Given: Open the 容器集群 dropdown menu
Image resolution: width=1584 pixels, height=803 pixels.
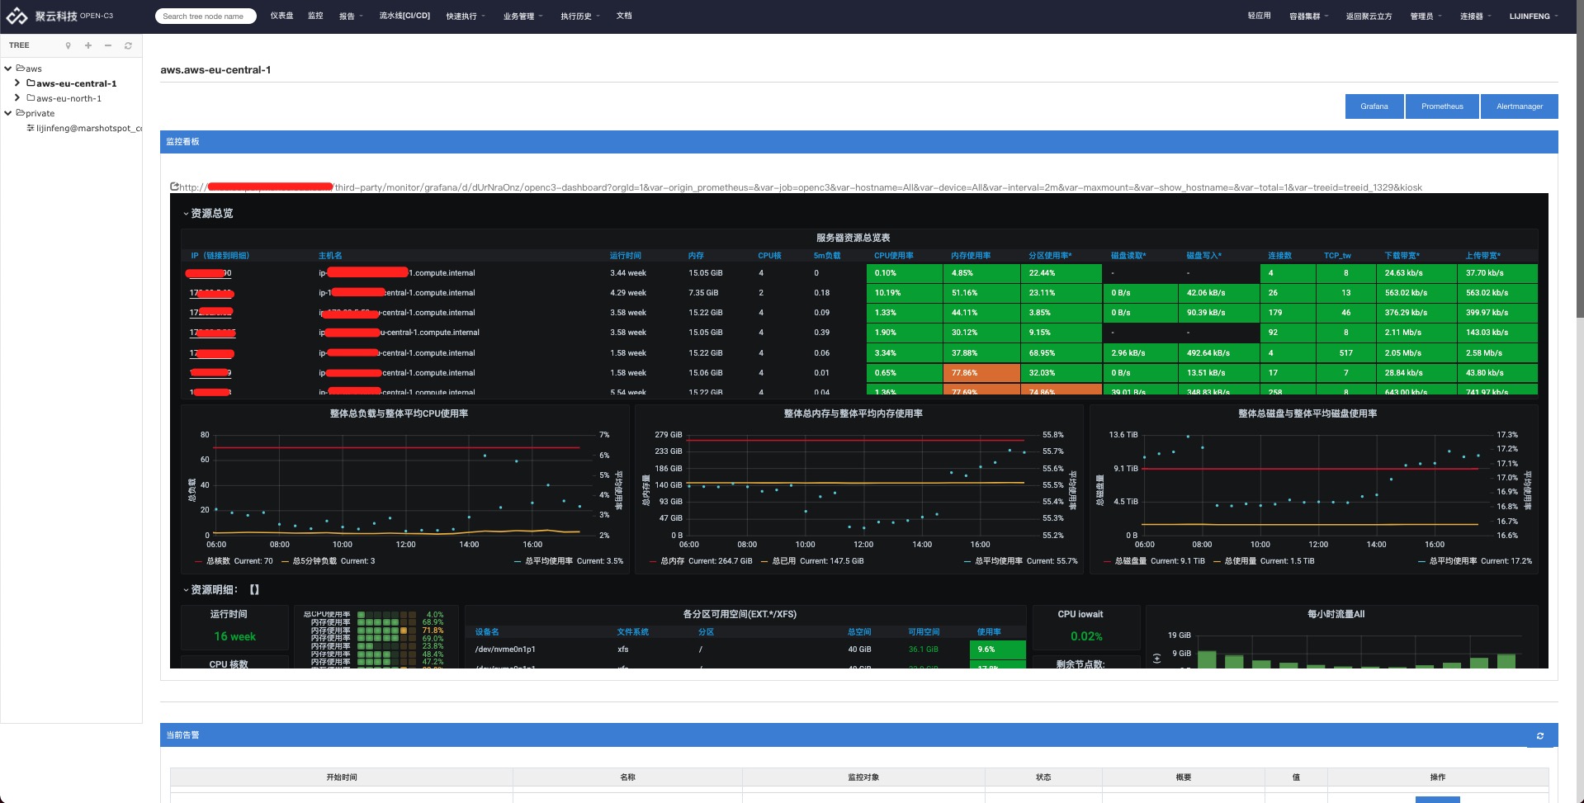Looking at the screenshot, I should tap(1309, 16).
